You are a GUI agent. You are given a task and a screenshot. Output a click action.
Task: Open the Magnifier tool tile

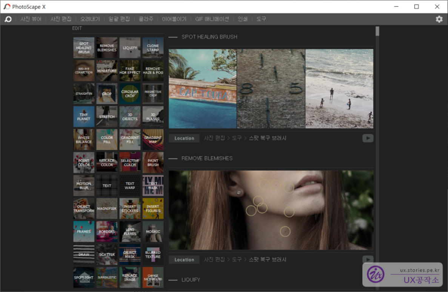pos(107,208)
